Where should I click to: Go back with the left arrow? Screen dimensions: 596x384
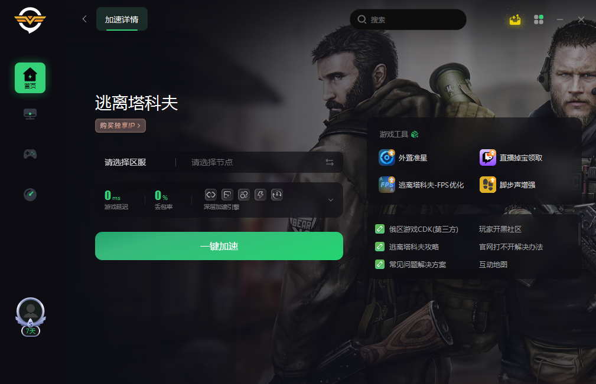pos(84,19)
